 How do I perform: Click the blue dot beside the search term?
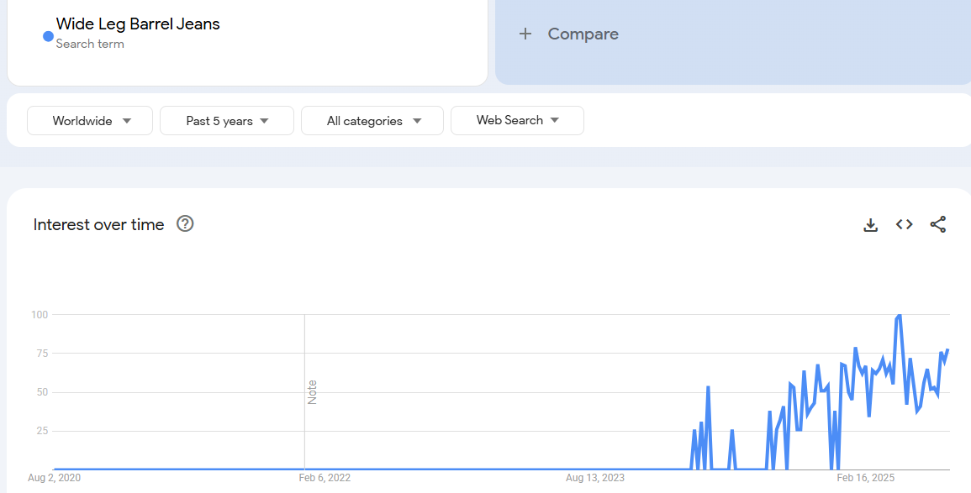tap(48, 36)
